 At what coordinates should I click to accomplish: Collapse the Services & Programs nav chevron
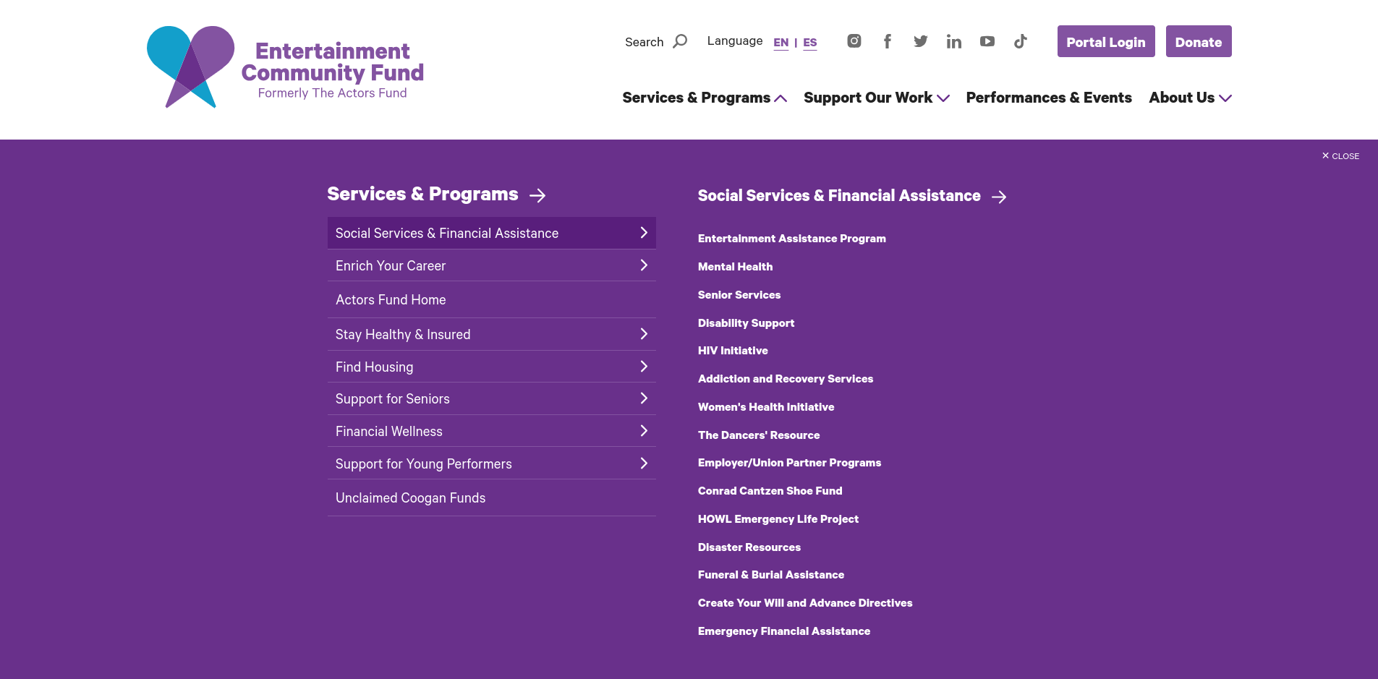point(781,98)
